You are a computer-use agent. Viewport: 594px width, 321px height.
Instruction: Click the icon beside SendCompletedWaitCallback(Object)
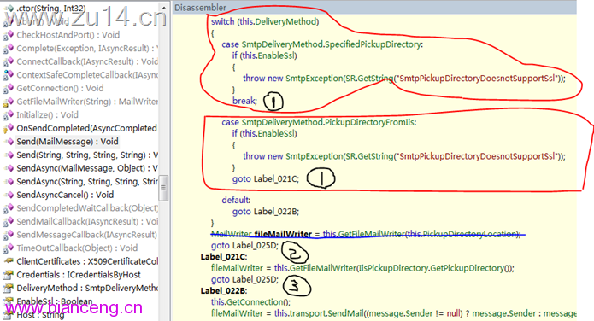click(x=8, y=208)
